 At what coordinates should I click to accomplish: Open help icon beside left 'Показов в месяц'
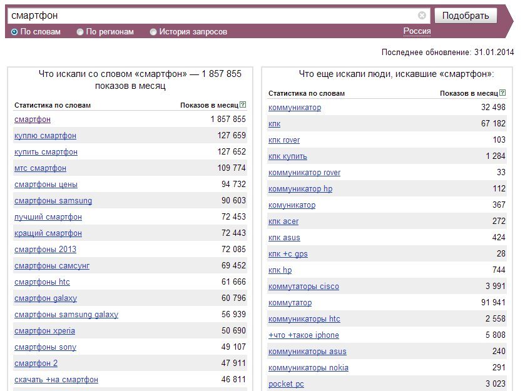click(x=243, y=104)
